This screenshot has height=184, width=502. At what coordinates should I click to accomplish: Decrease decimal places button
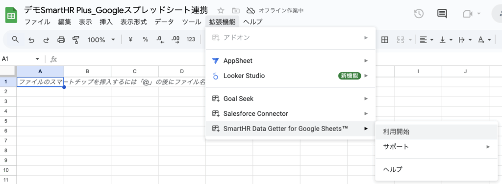(160, 39)
